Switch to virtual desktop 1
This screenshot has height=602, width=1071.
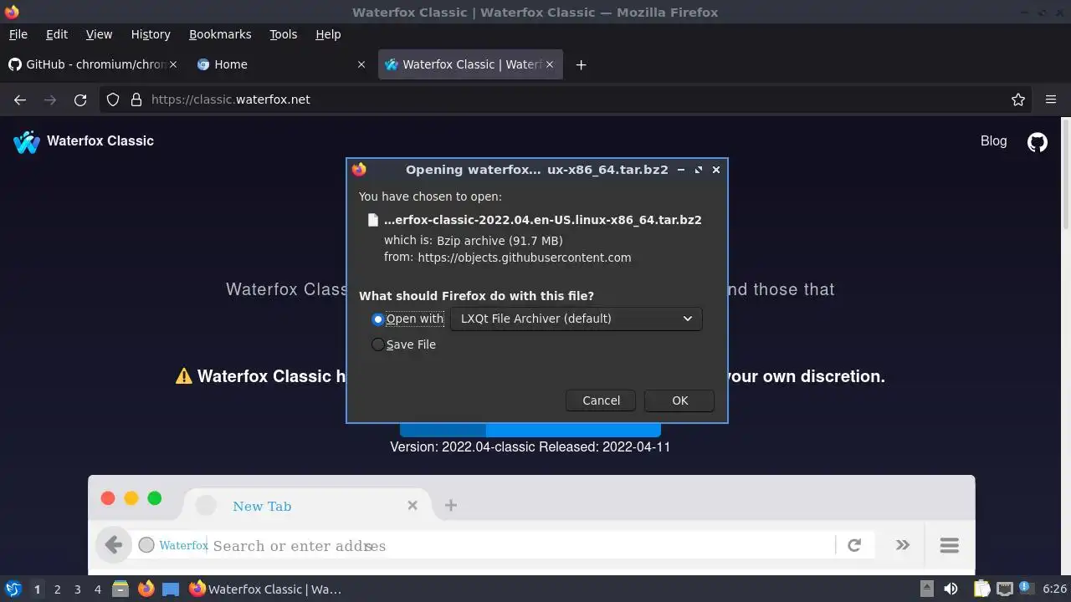coord(37,589)
